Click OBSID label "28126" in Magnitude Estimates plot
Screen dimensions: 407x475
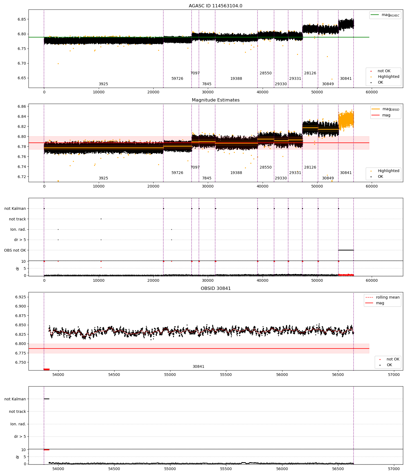310,167
